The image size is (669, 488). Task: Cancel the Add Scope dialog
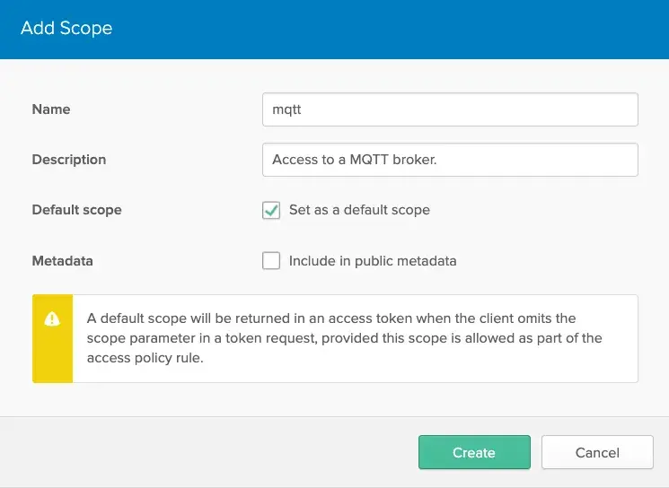[597, 452]
